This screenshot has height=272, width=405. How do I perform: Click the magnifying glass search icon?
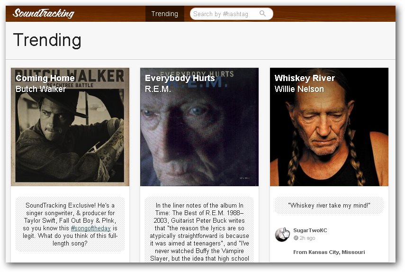click(x=262, y=13)
